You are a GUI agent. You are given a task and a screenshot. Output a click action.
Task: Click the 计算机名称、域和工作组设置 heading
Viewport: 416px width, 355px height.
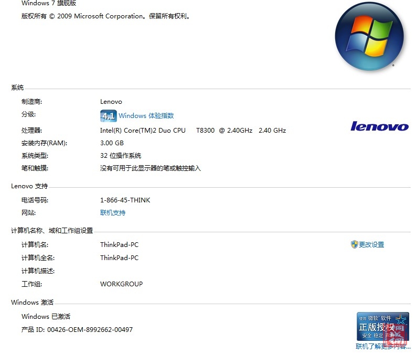(x=52, y=231)
